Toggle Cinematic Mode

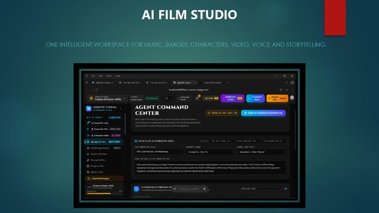pos(184,98)
